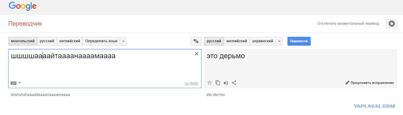This screenshot has height=115, width=403.
Task: Open the phrasebook star button
Action: click(392, 24)
